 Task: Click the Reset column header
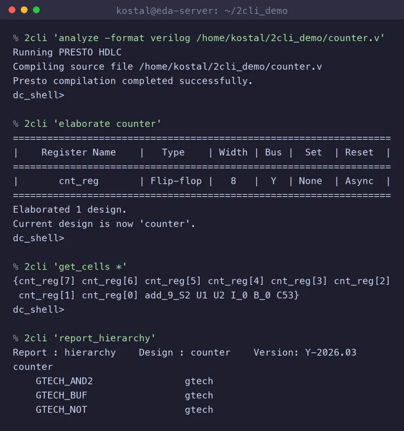click(359, 152)
